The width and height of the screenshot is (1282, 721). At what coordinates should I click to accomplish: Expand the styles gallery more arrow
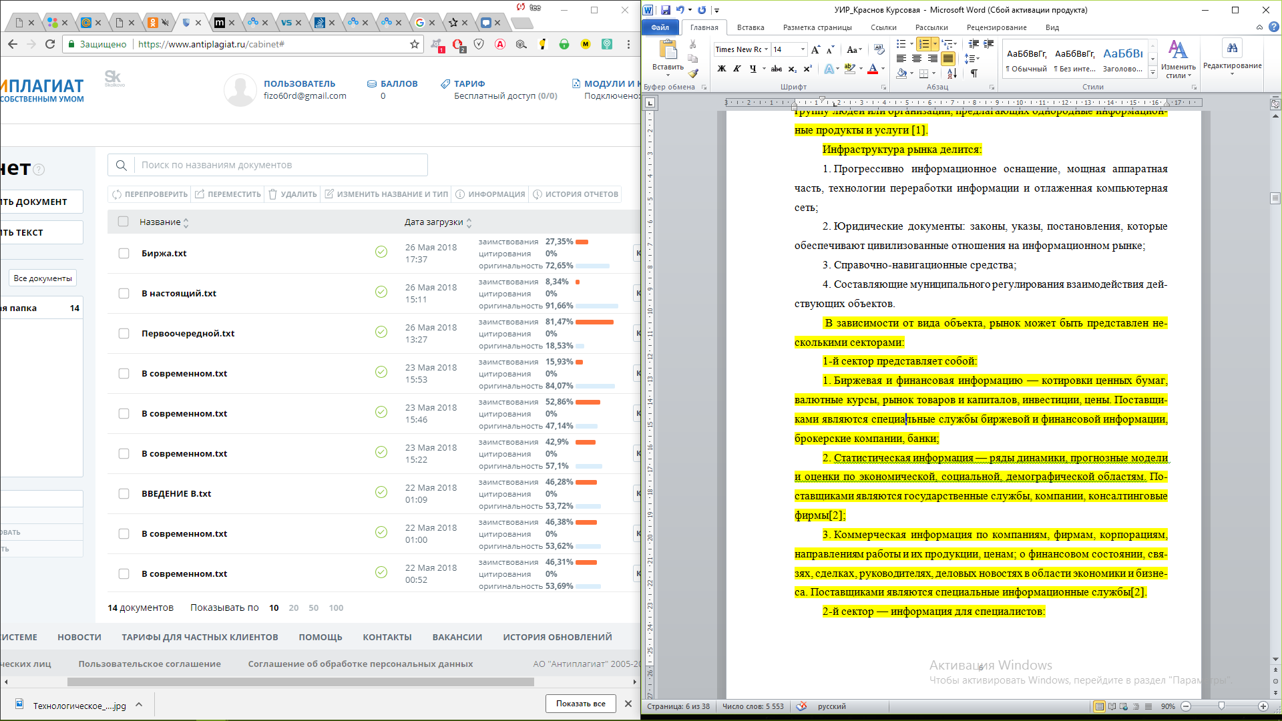click(x=1152, y=73)
